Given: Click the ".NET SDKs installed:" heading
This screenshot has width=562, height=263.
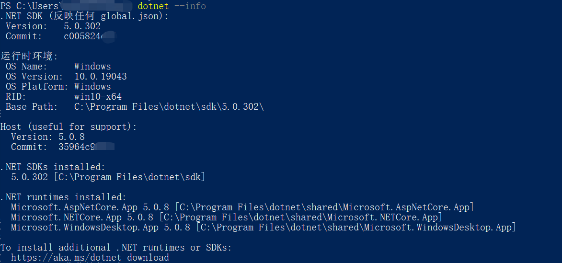Looking at the screenshot, I should (x=53, y=167).
